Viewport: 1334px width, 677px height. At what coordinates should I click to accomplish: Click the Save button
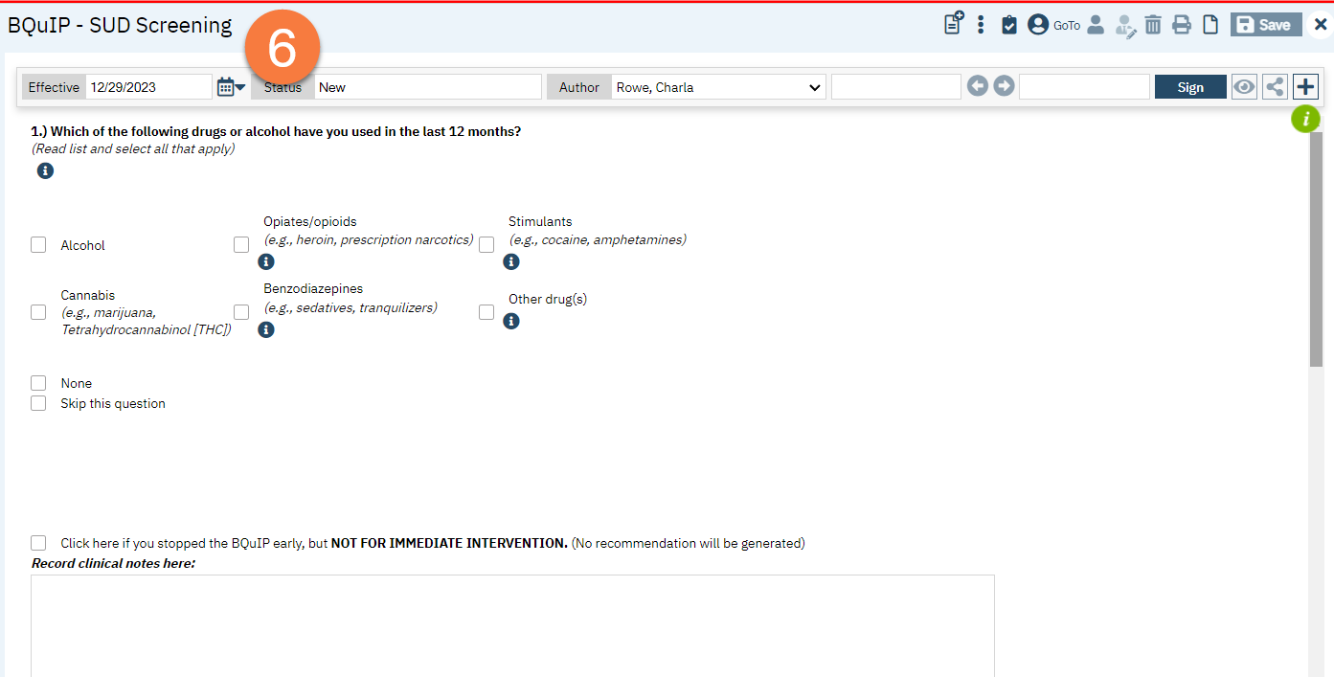[1265, 24]
